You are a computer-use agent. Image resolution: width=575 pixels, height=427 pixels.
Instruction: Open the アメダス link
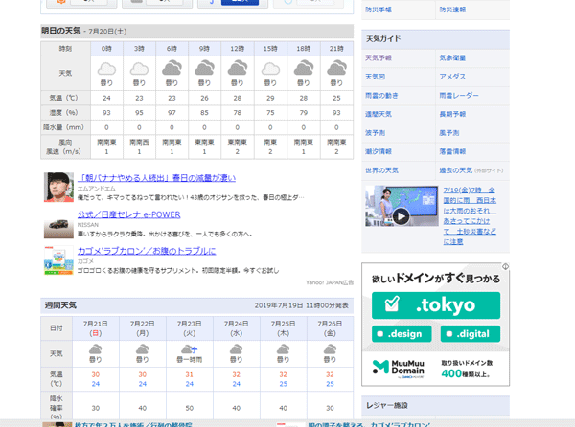click(x=452, y=77)
